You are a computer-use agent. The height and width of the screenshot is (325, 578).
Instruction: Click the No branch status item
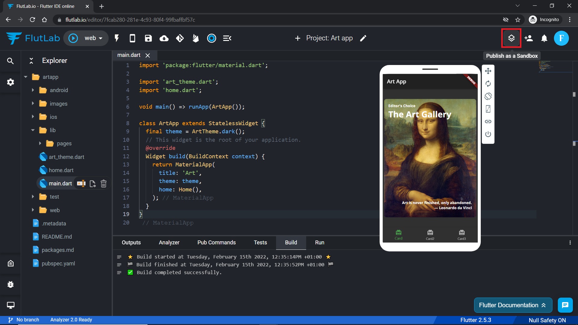[23, 320]
